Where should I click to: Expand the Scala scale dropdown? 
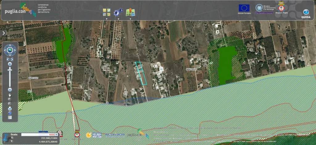click(x=56, y=135)
